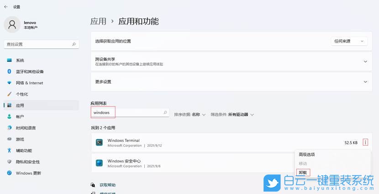Select the Accessibility (辅助功能) icon
The image size is (379, 194).
(10, 151)
